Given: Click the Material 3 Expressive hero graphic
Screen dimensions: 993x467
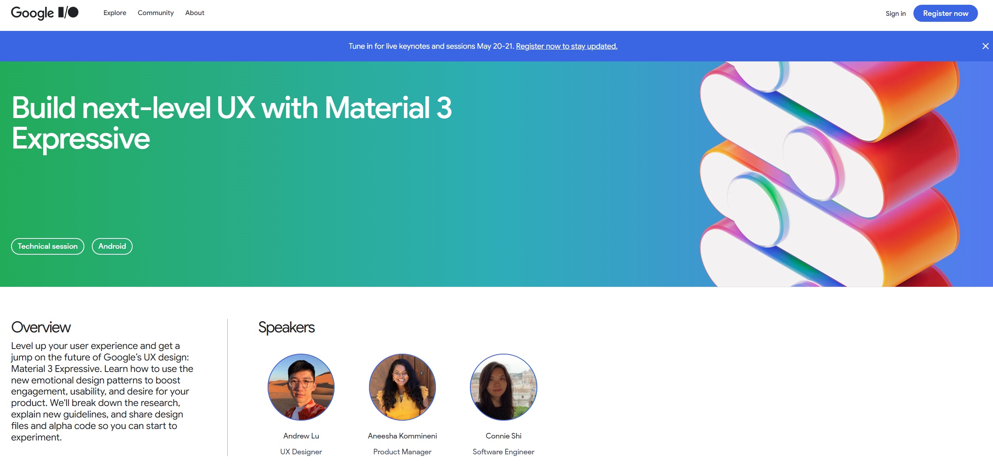Looking at the screenshot, I should pos(827,174).
